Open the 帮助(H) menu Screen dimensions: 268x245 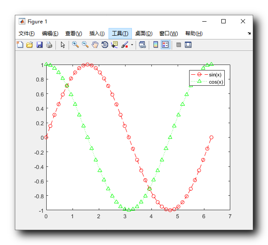[x=194, y=34]
